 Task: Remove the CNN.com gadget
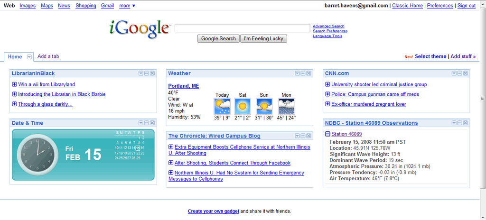[x=466, y=73]
